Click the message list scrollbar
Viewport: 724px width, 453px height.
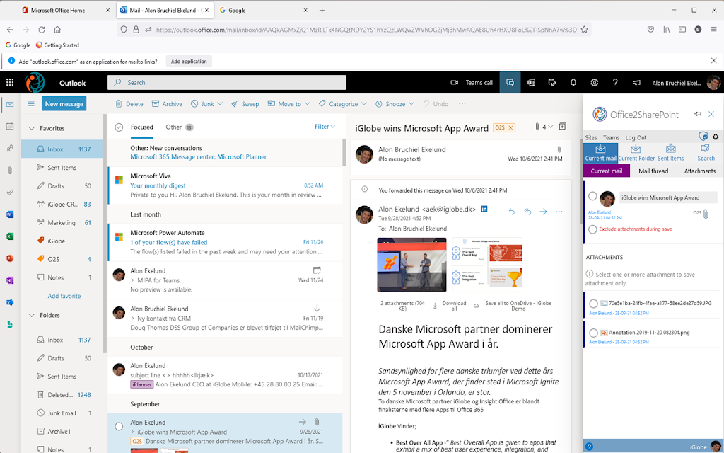[344, 153]
